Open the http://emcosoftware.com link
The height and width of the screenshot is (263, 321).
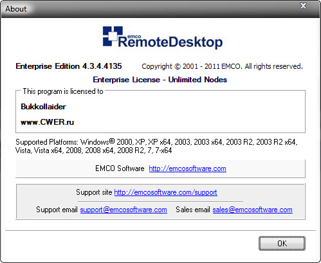187,168
